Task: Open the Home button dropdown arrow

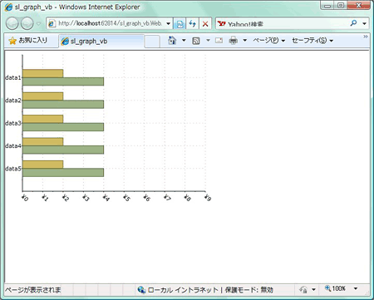Action: coord(184,41)
